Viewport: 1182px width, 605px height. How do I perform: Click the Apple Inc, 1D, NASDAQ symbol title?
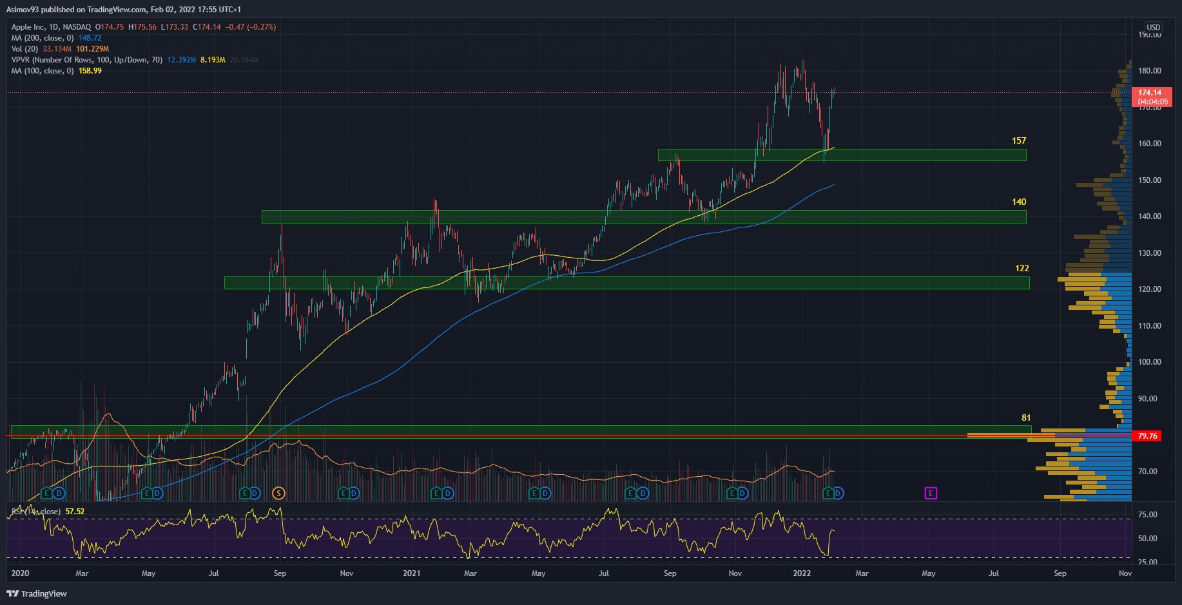pos(51,27)
